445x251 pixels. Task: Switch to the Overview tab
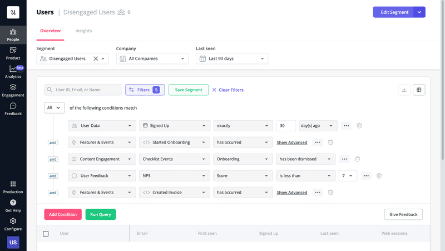[x=50, y=31]
